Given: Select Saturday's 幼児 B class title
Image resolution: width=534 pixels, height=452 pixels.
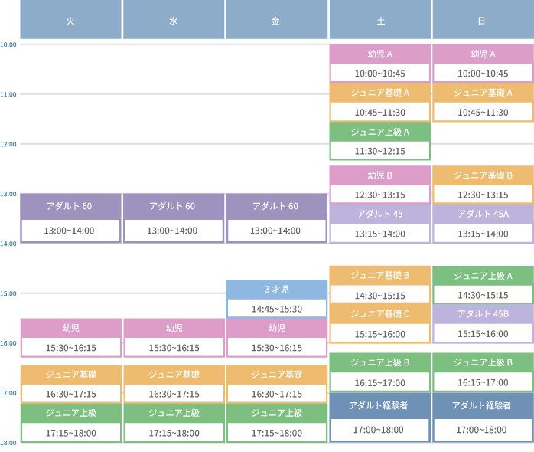Looking at the screenshot, I should 380,175.
